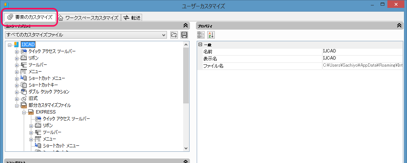Select first クイック アクセス ツールバー tree item
This screenshot has height=163, width=407.
(x=52, y=51)
